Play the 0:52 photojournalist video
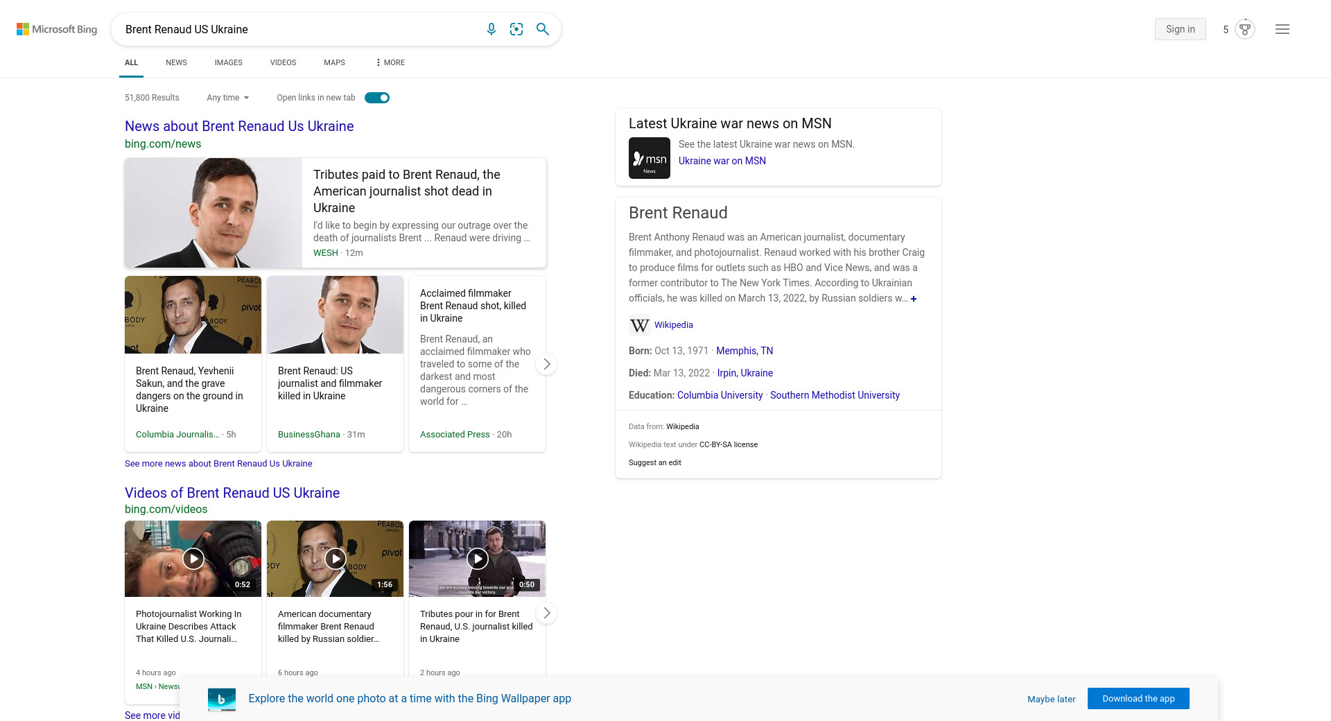1331x721 pixels. pyautogui.click(x=193, y=559)
